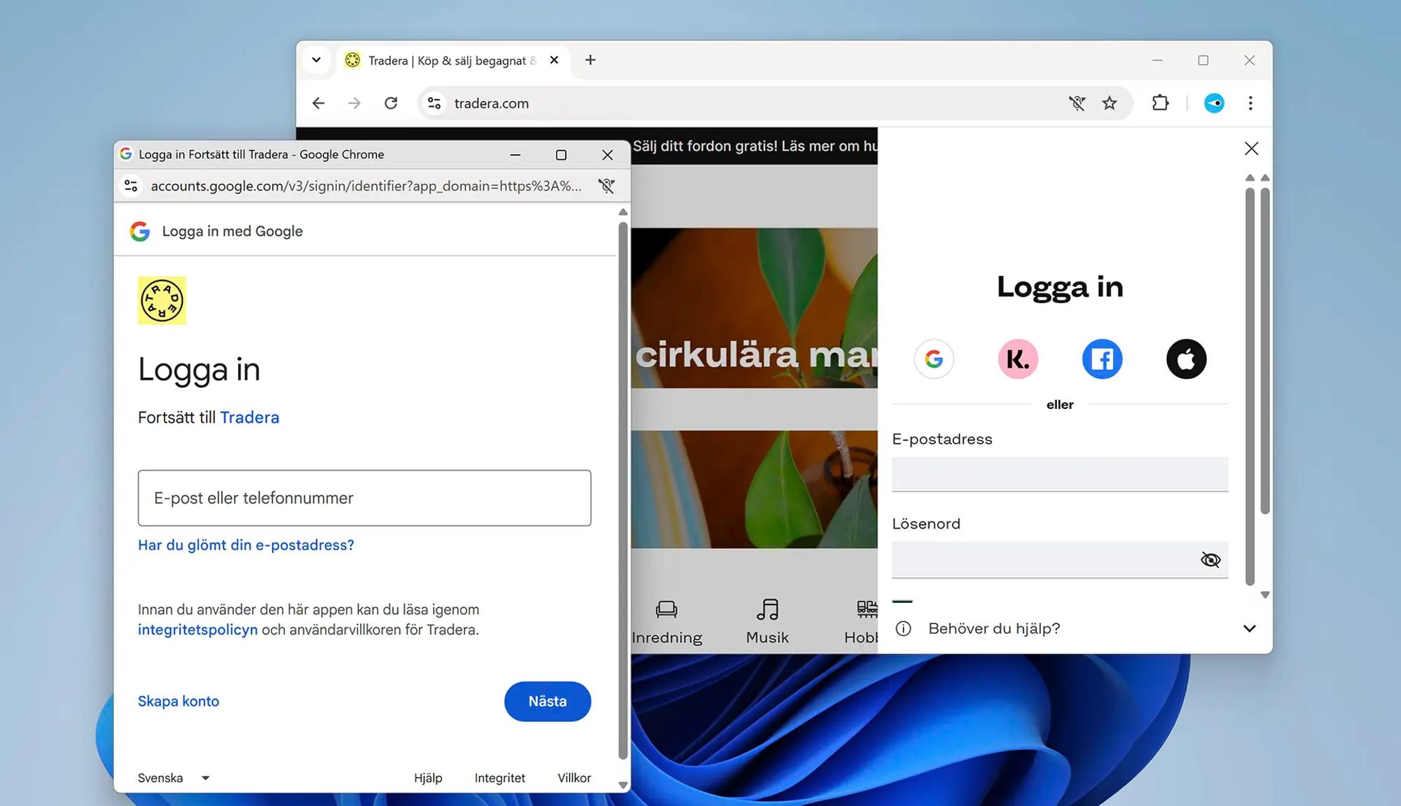The width and height of the screenshot is (1401, 806).
Task: Choose the Klarna login icon
Action: click(x=1018, y=359)
